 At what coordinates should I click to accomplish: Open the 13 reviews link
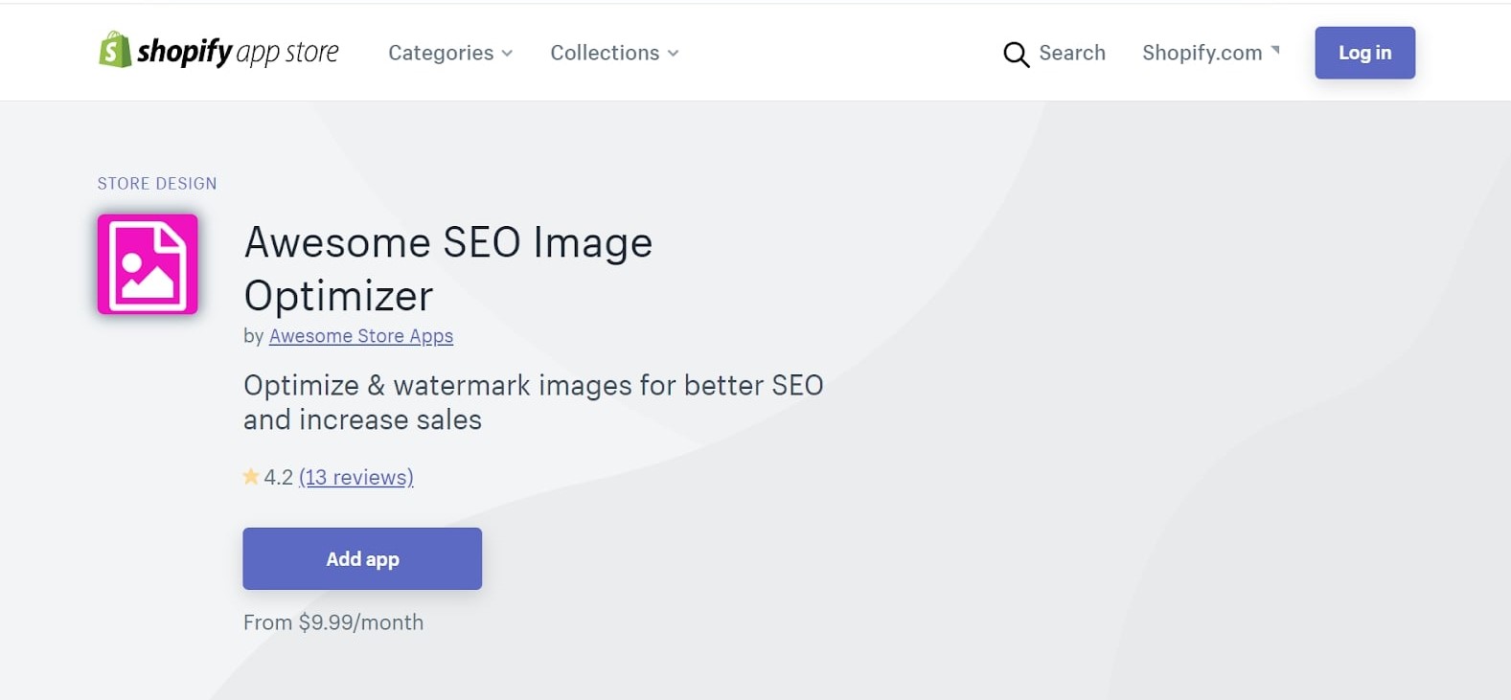pyautogui.click(x=356, y=477)
